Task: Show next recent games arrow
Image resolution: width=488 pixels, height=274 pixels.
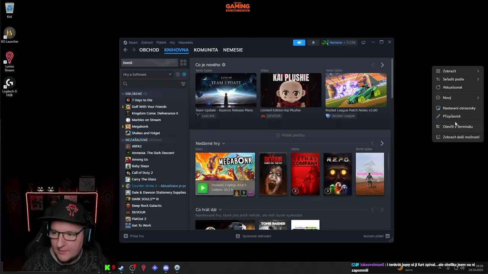Action: pos(382,143)
